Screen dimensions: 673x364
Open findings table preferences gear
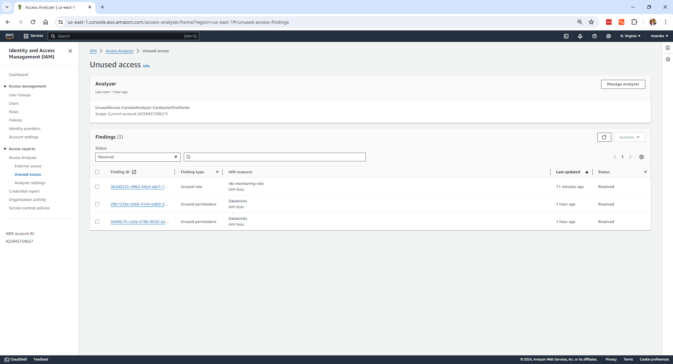pos(641,157)
